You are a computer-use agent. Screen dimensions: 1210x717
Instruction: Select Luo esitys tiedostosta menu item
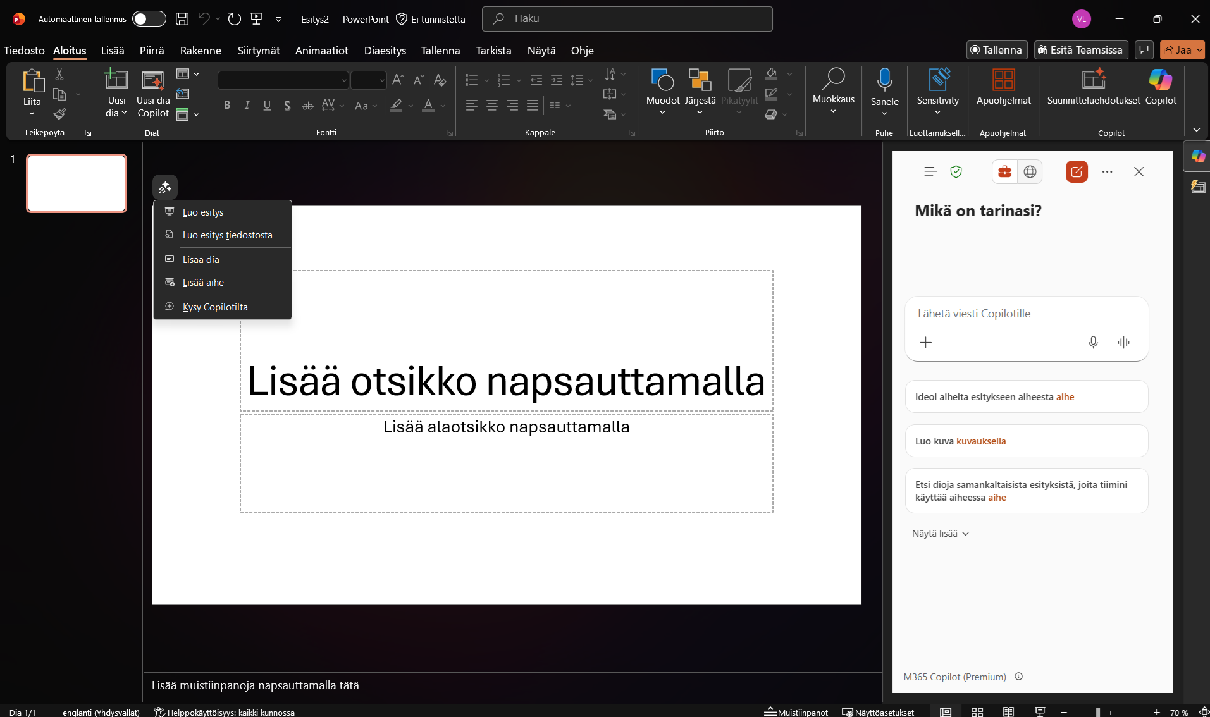coord(227,235)
